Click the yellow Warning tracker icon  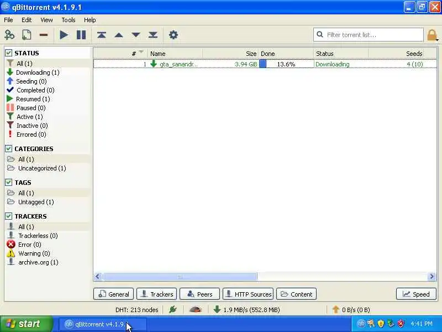point(11,253)
